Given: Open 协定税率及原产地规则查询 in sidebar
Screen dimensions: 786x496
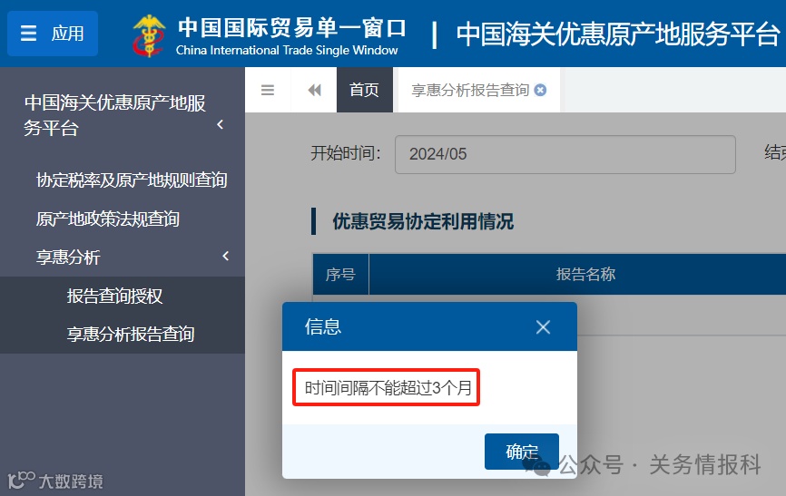Looking at the screenshot, I should pos(132,180).
